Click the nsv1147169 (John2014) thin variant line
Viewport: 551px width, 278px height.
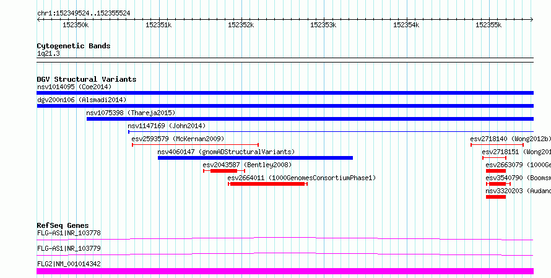331,132
